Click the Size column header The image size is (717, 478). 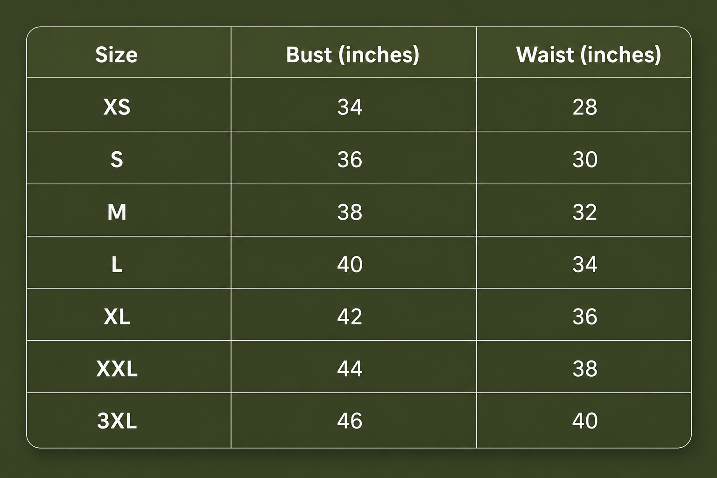pos(117,55)
